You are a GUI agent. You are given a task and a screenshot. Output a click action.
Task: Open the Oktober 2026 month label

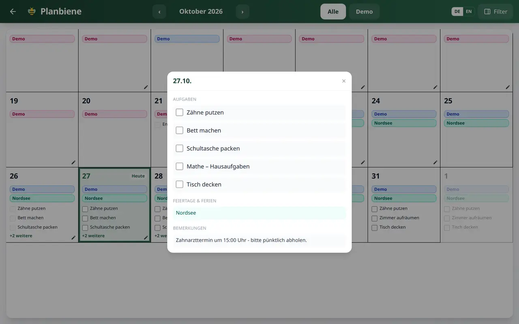[201, 11]
